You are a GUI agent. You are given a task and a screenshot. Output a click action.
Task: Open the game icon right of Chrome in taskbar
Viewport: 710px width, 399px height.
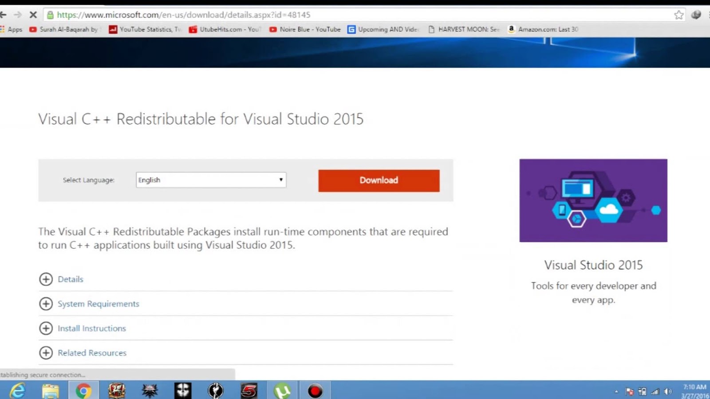click(x=117, y=391)
